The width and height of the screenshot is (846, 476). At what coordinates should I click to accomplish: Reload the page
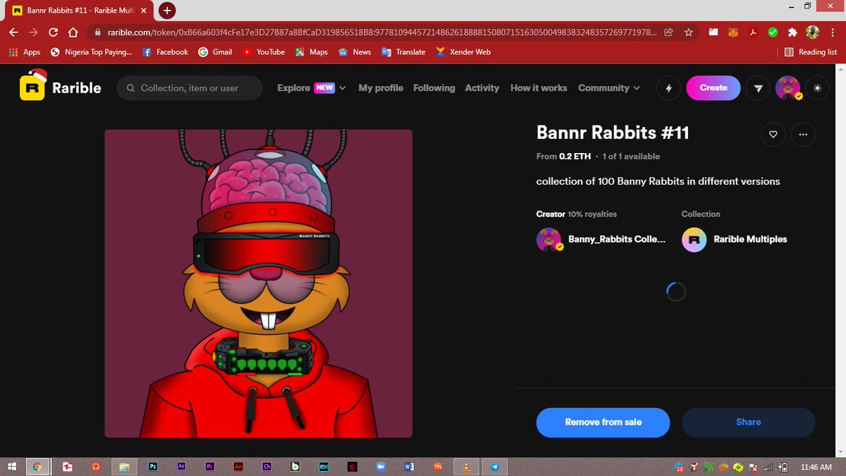tap(53, 32)
